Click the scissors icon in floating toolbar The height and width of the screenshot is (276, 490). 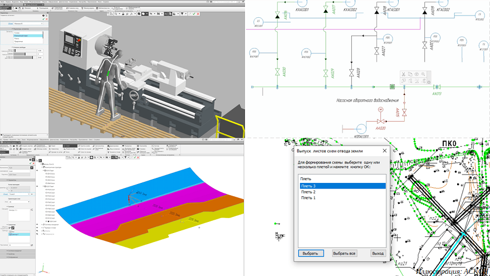(403, 74)
